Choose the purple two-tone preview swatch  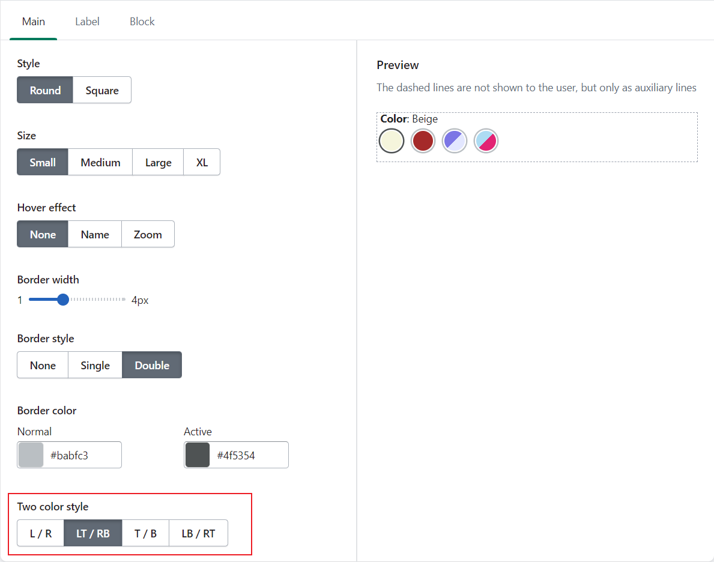point(455,141)
